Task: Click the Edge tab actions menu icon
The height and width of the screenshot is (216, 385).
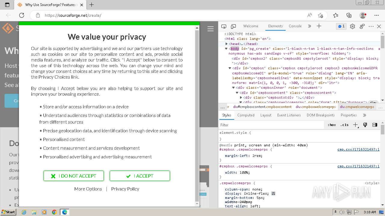Action: click(x=7, y=5)
